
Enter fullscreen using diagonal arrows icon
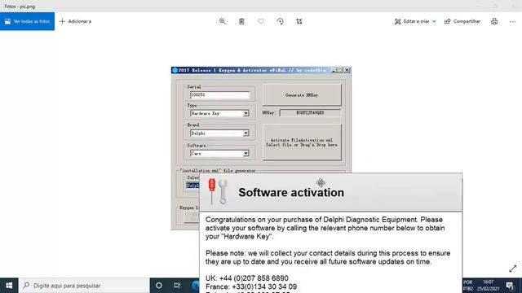pos(513,269)
